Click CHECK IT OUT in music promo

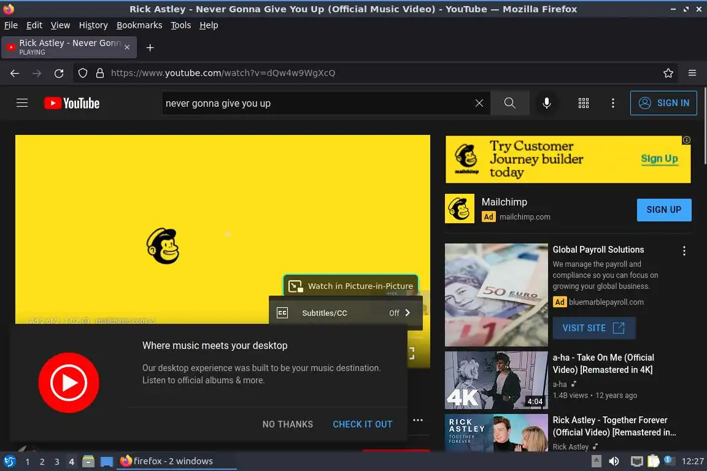(x=363, y=424)
